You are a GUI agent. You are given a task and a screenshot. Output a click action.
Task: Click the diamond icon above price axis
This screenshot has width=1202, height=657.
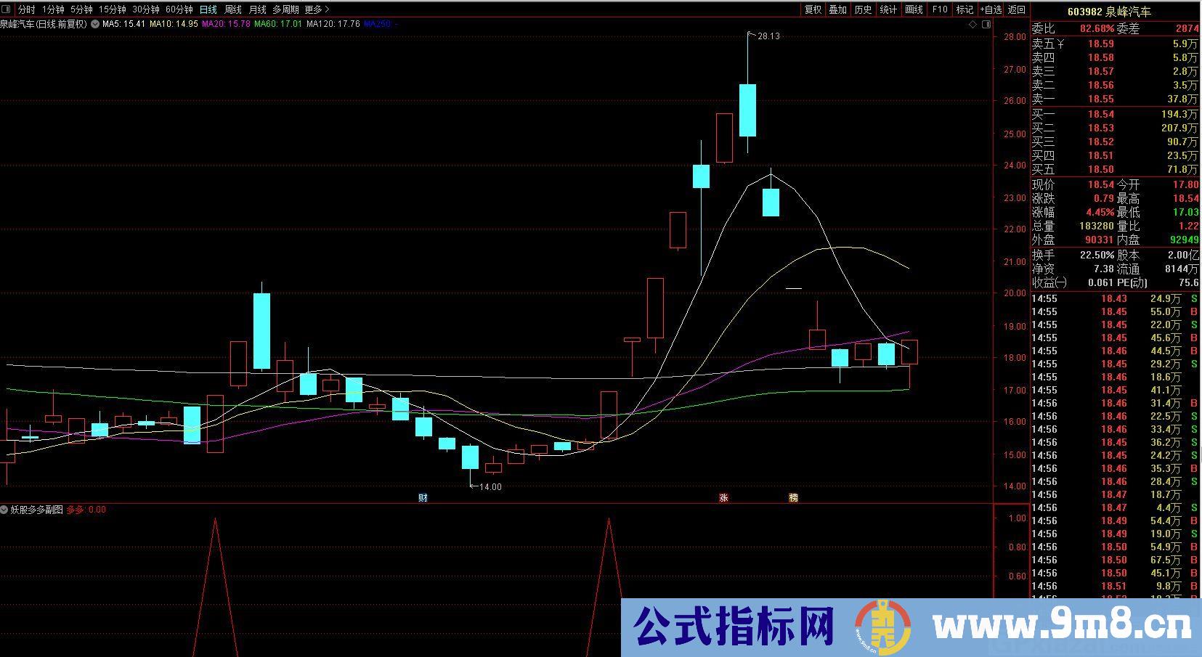[x=972, y=24]
